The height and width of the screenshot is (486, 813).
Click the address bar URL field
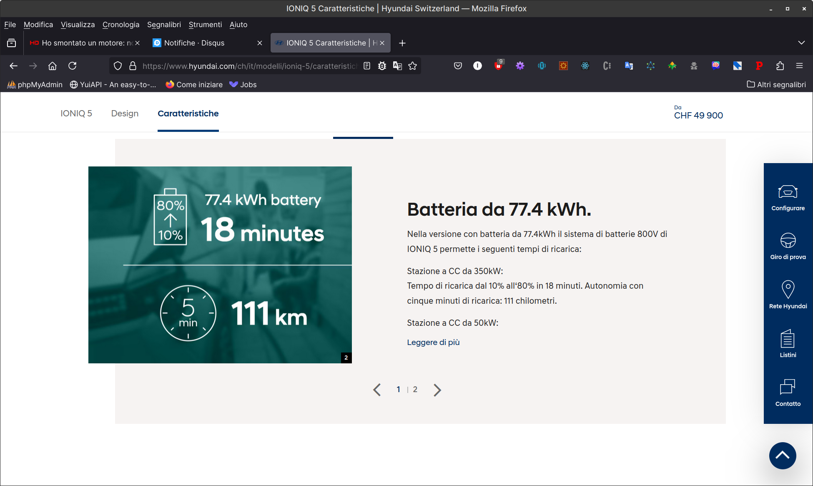tap(249, 66)
